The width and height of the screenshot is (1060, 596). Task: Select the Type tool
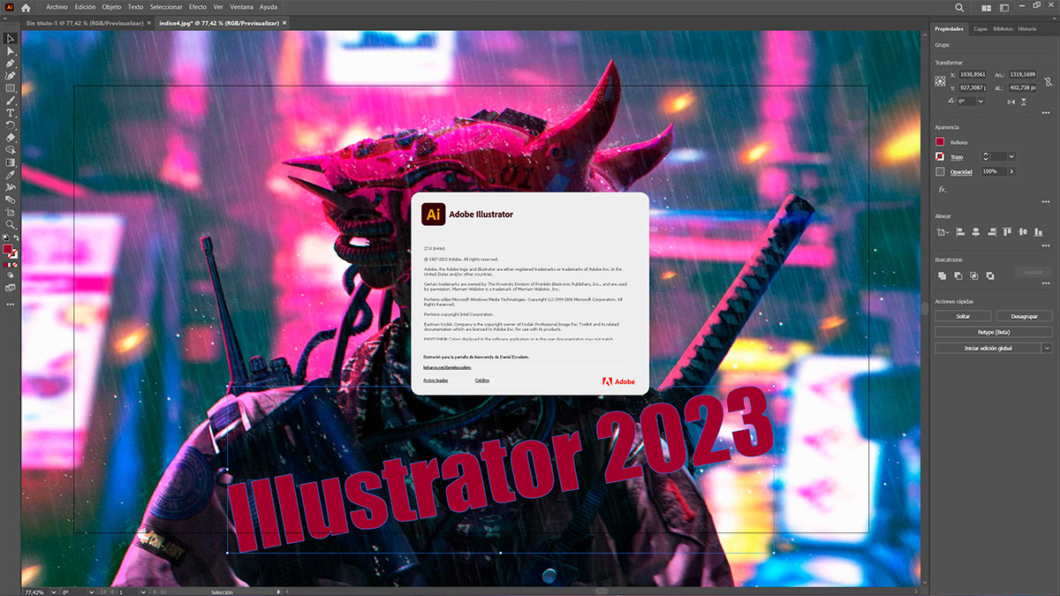tap(11, 113)
